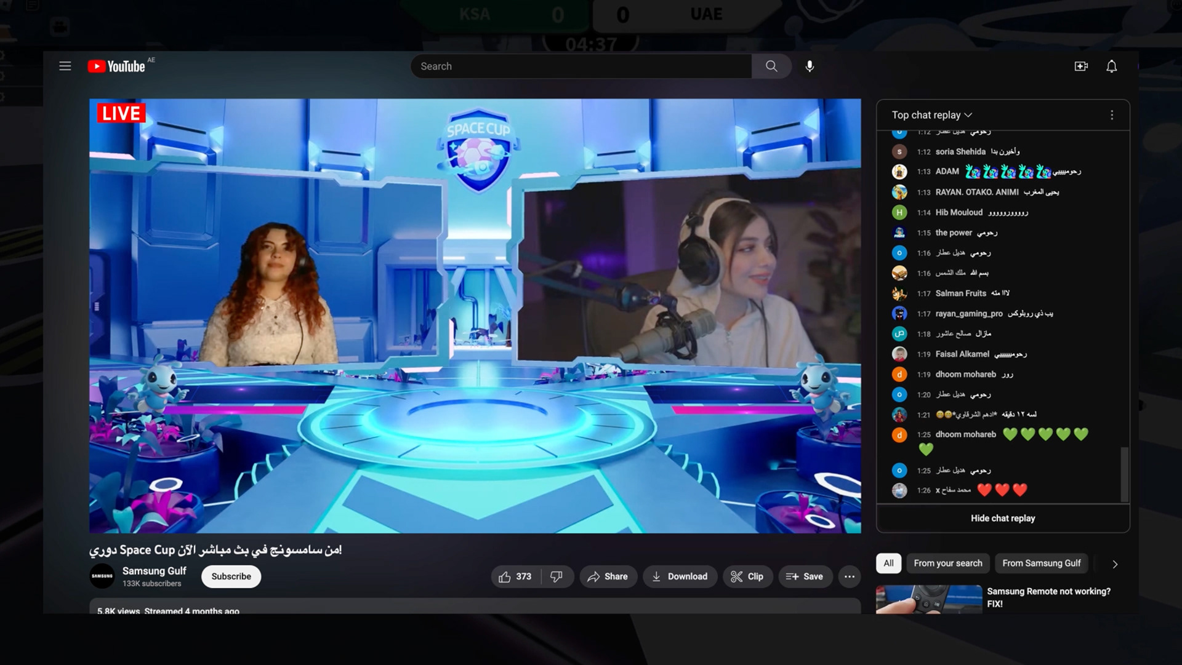Image resolution: width=1182 pixels, height=665 pixels.
Task: Hide chat replay panel
Action: point(1003,518)
